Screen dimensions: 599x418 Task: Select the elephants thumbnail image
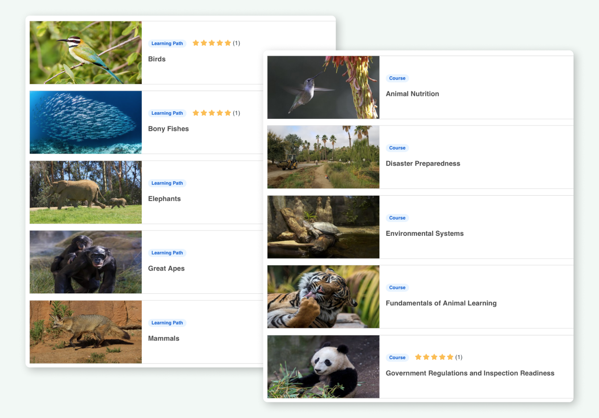[x=86, y=192]
